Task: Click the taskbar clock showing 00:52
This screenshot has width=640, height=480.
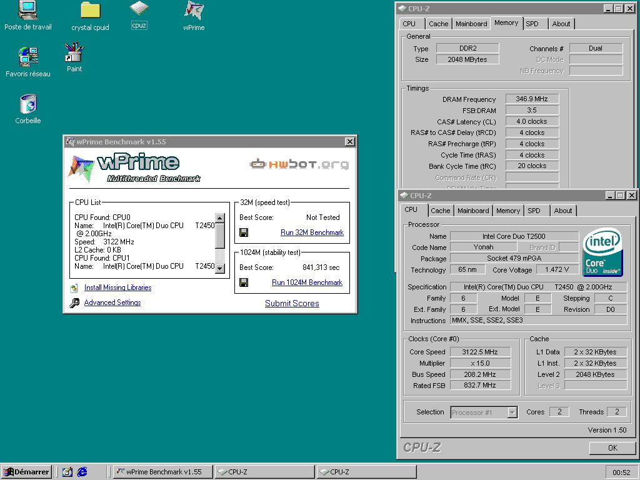Action: pos(621,472)
